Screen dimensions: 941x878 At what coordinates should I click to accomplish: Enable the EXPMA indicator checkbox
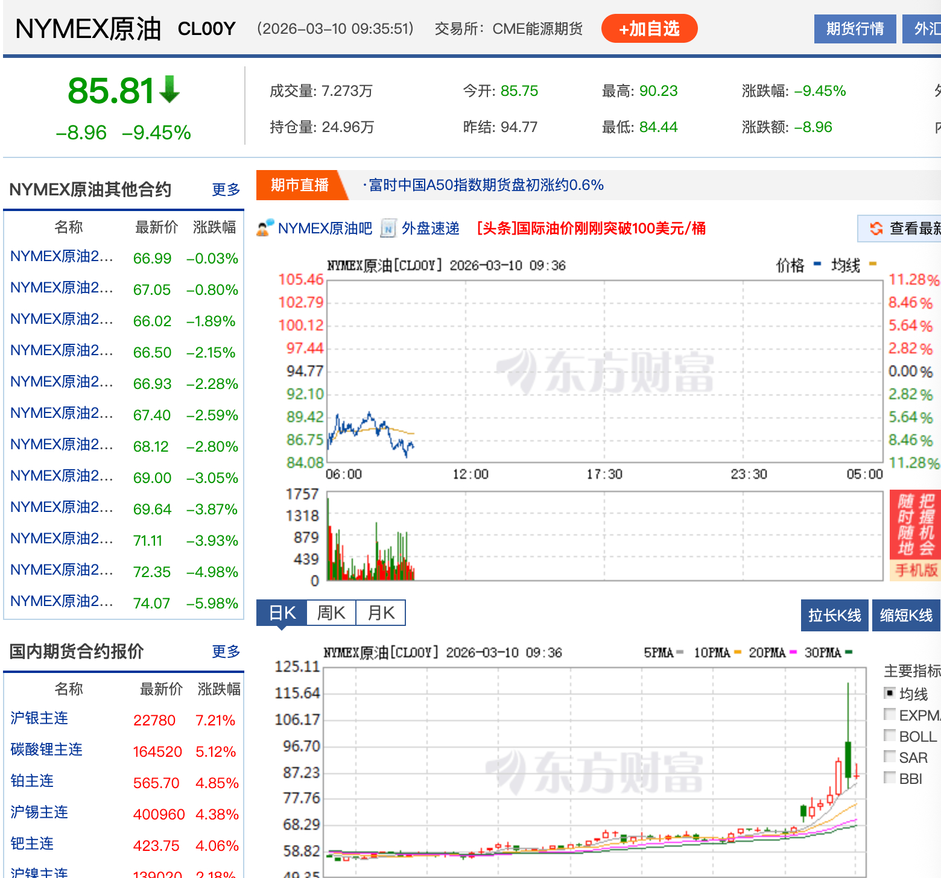coord(889,715)
